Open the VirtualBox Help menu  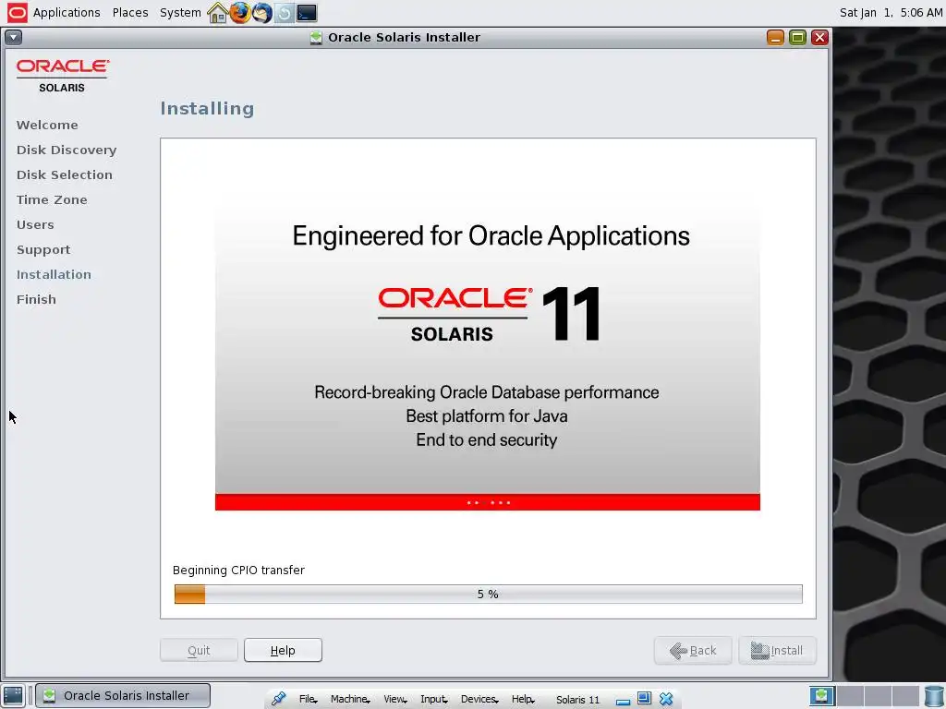click(x=523, y=699)
